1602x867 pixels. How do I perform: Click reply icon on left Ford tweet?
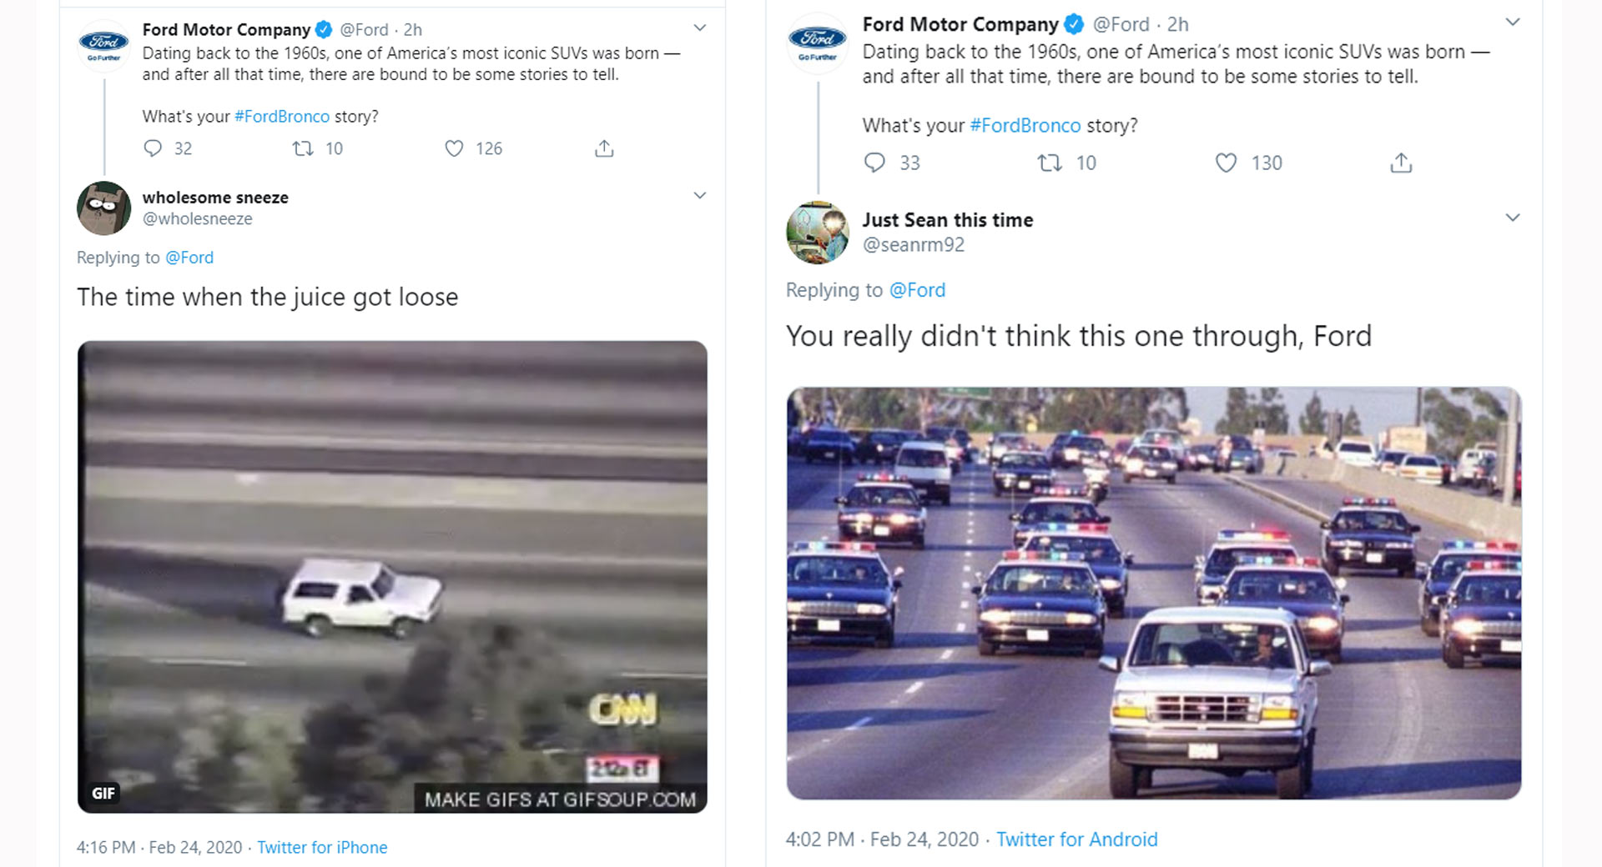153,148
